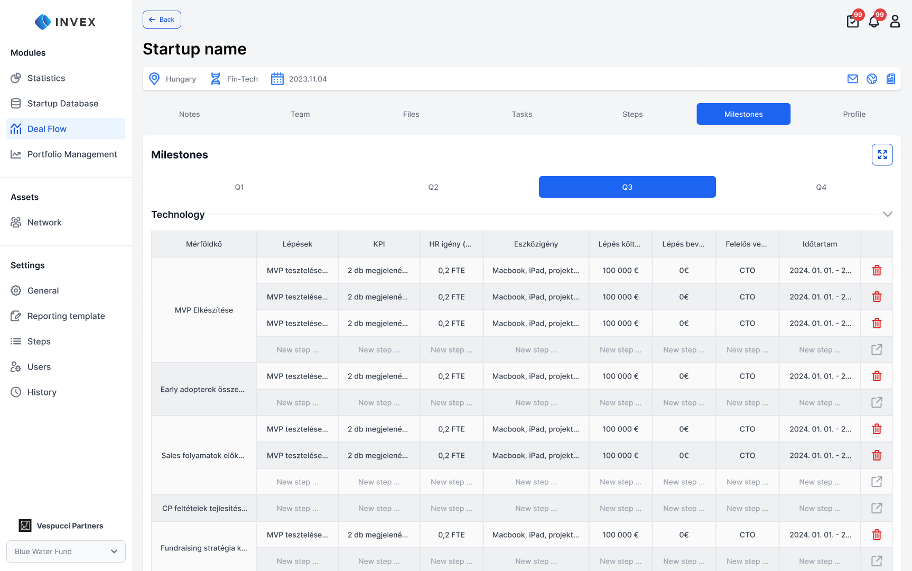
Task: Delete first MVP Elkészítése step row
Action: click(877, 271)
